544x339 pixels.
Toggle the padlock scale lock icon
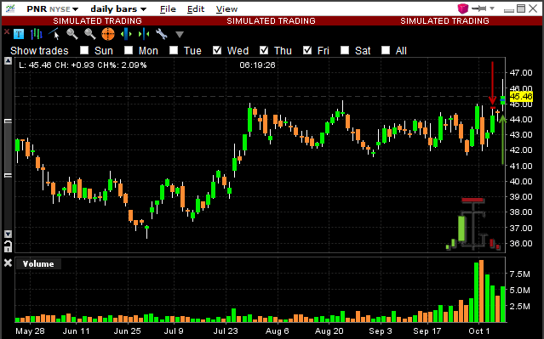(x=8, y=246)
